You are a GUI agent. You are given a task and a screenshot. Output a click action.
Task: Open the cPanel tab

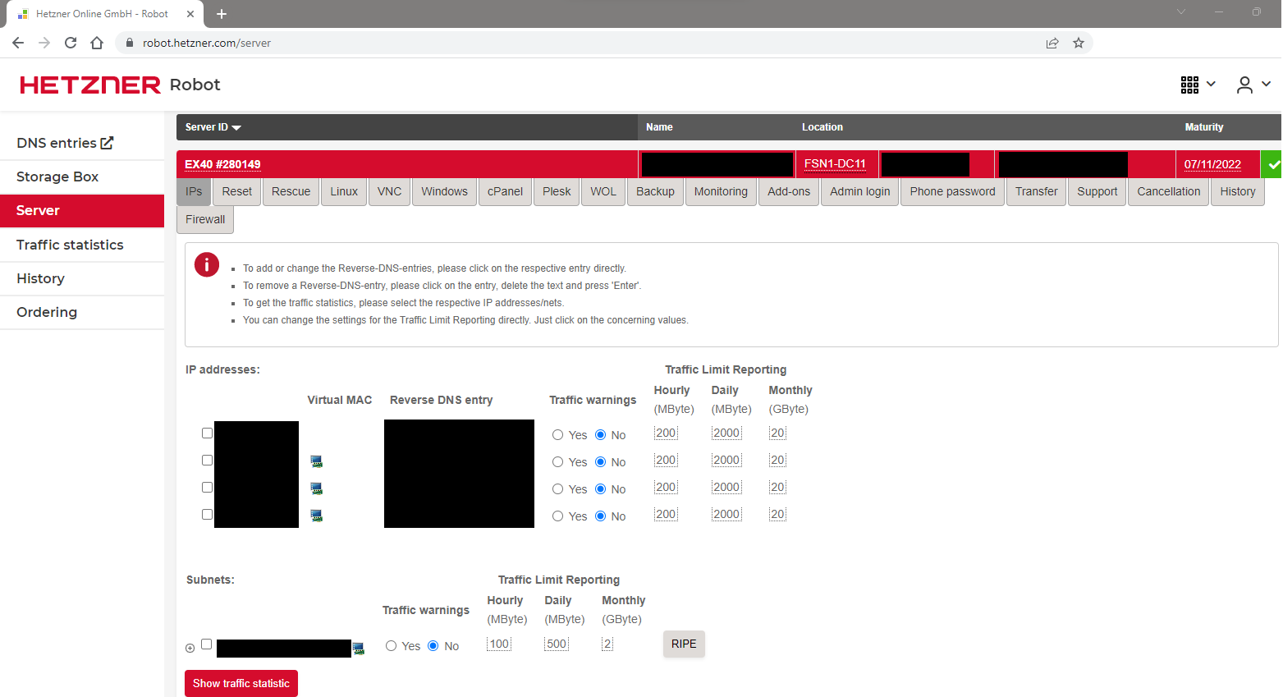tap(505, 191)
